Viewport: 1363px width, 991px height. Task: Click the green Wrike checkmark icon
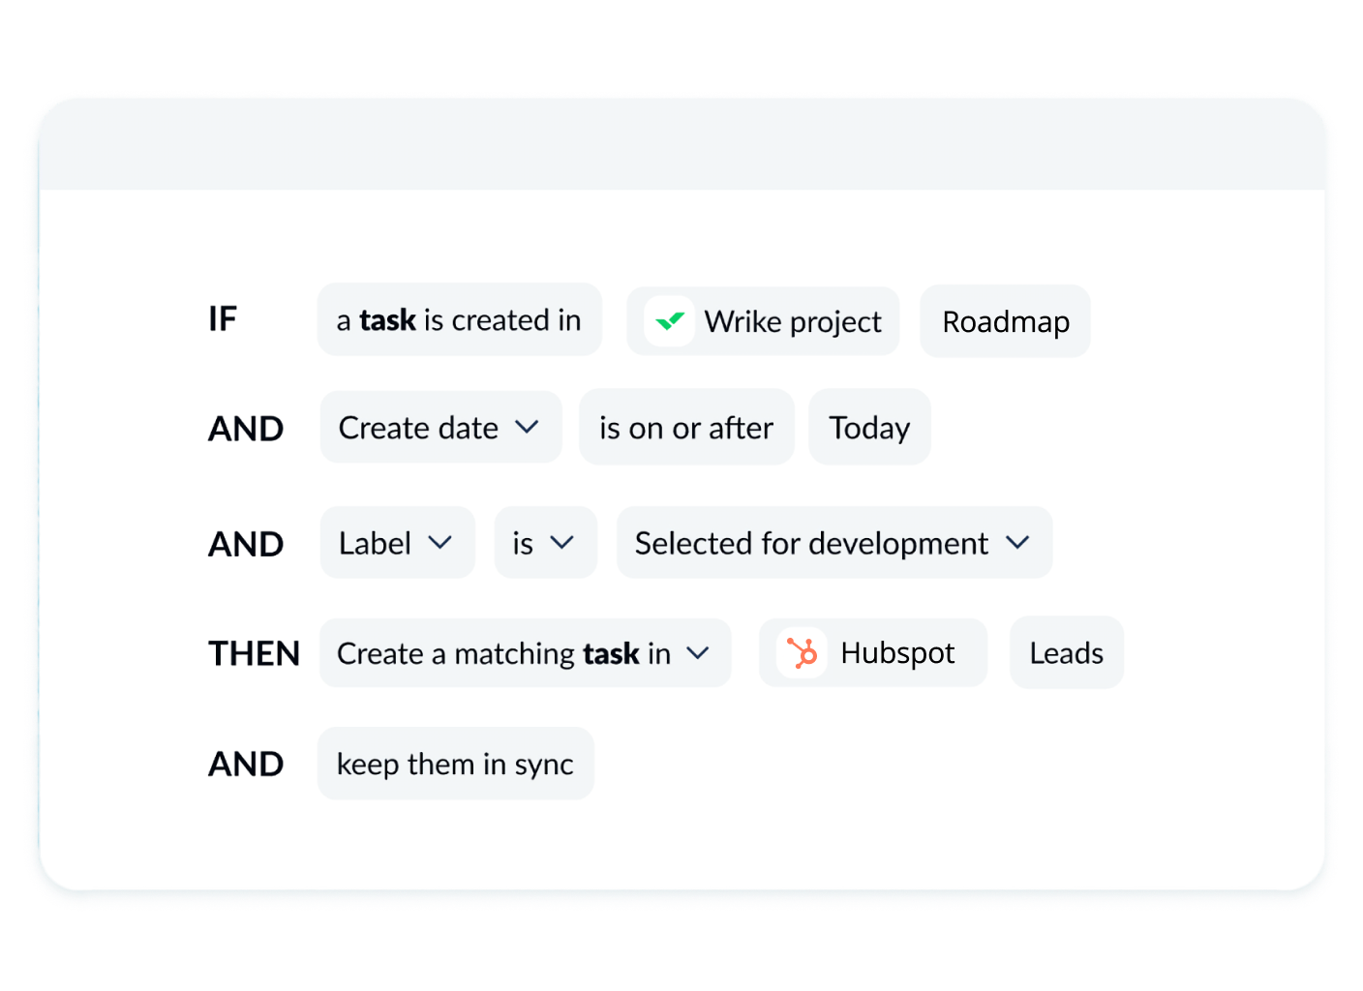tap(670, 321)
